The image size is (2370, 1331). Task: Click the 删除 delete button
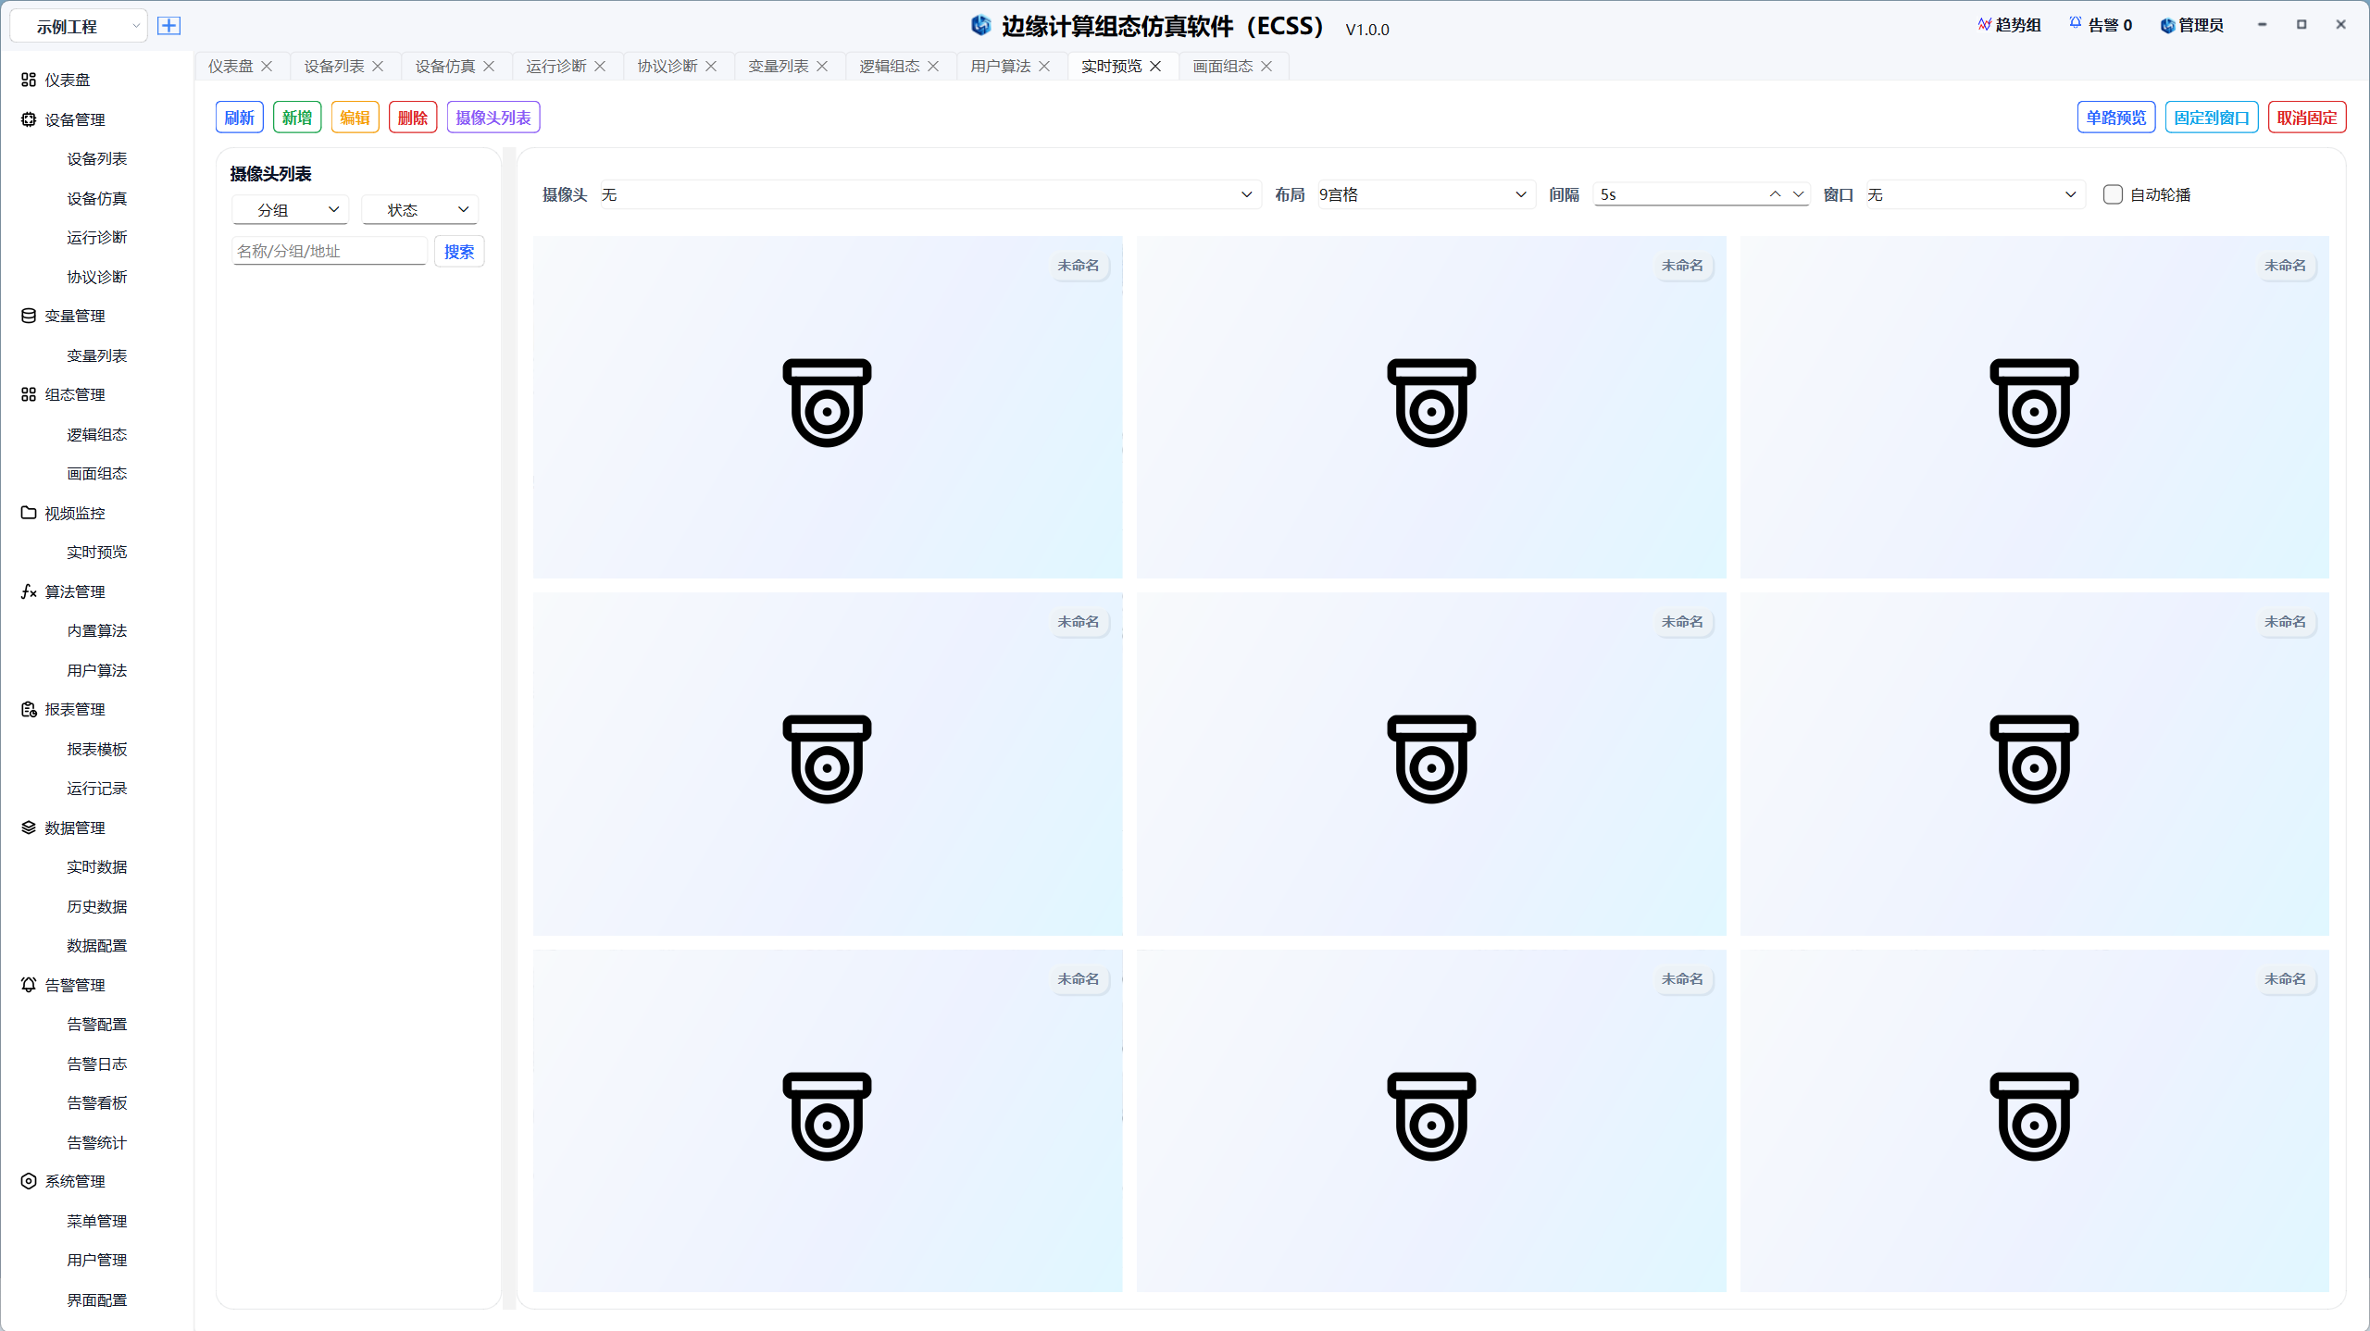(x=413, y=118)
